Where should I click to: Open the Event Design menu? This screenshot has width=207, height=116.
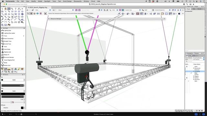[x=67, y=1]
